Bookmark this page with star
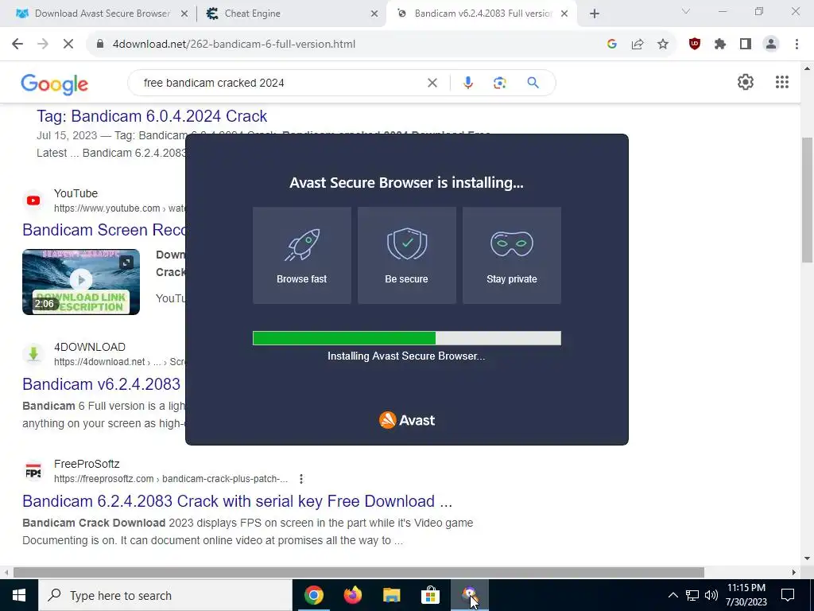Viewport: 814px width, 611px height. [x=663, y=45]
